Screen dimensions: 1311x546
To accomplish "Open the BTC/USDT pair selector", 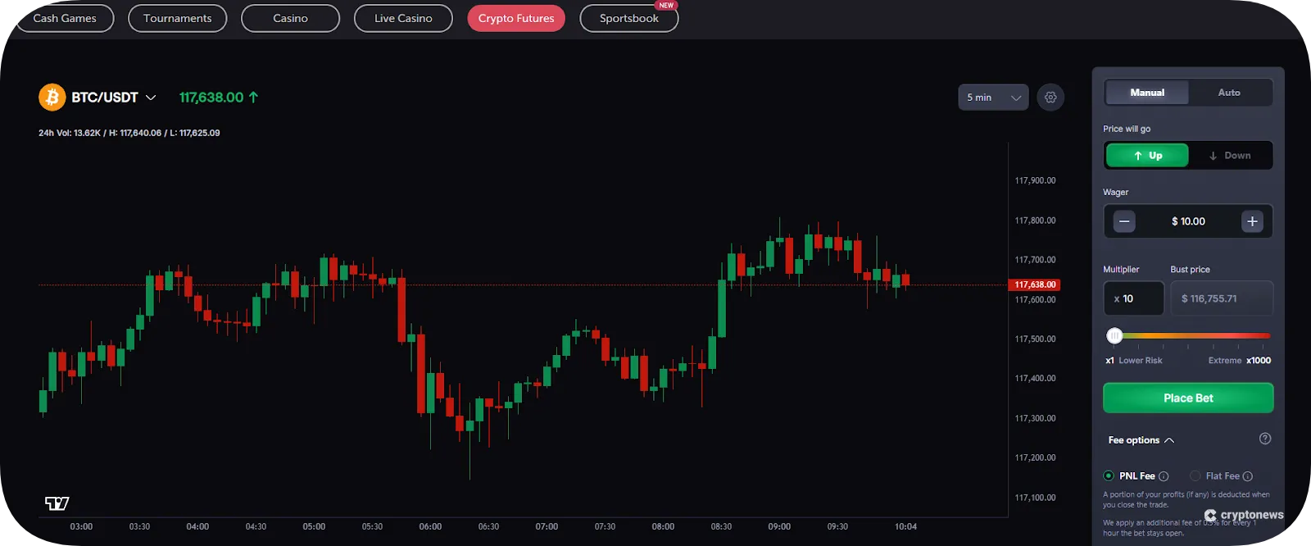I will pos(151,97).
